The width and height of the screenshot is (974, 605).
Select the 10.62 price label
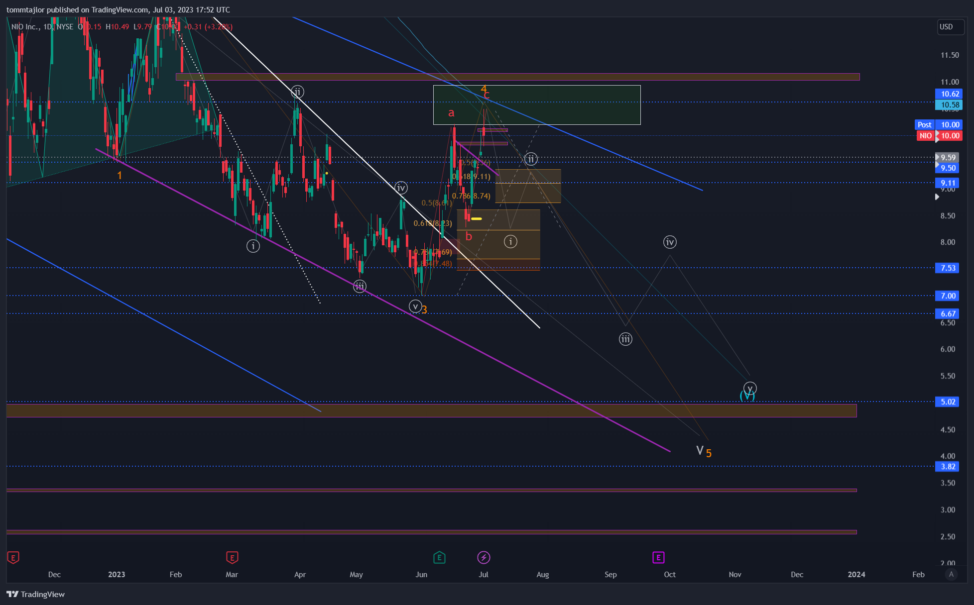point(950,94)
